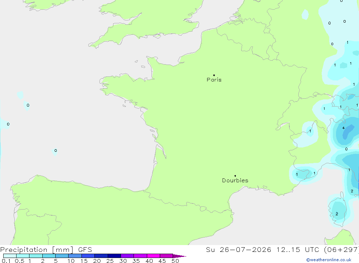Click the Paris city label

[x=214, y=80]
